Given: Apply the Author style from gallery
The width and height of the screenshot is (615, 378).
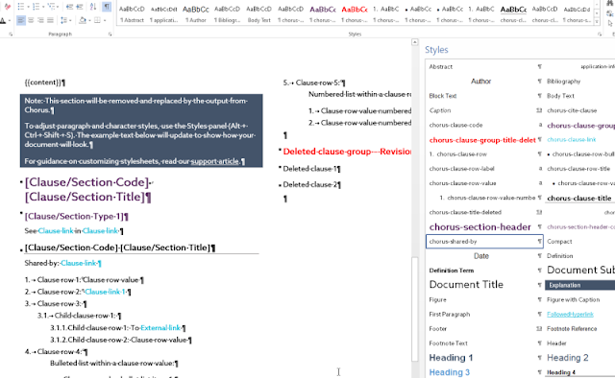Looking at the screenshot, I should 196,14.
